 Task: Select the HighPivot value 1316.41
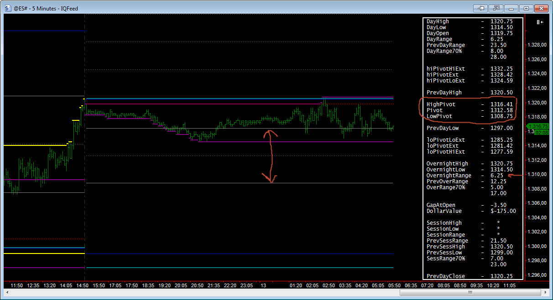[501, 104]
